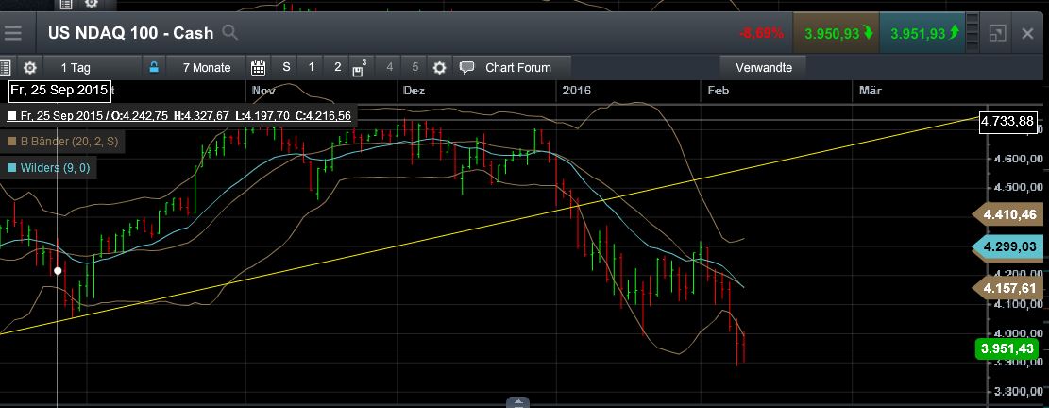Click the OHLC legend line for 25 Sep 2015

pyautogui.click(x=178, y=116)
